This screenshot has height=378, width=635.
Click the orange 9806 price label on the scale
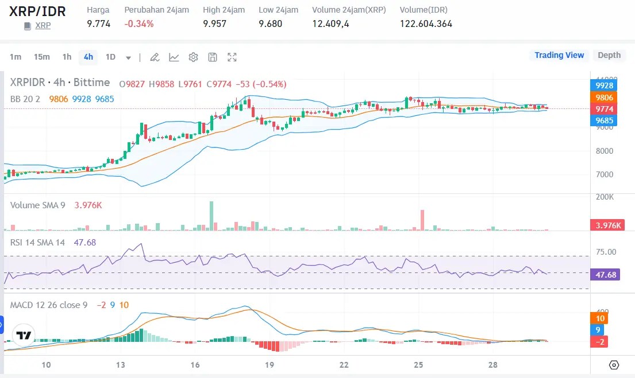(x=603, y=98)
